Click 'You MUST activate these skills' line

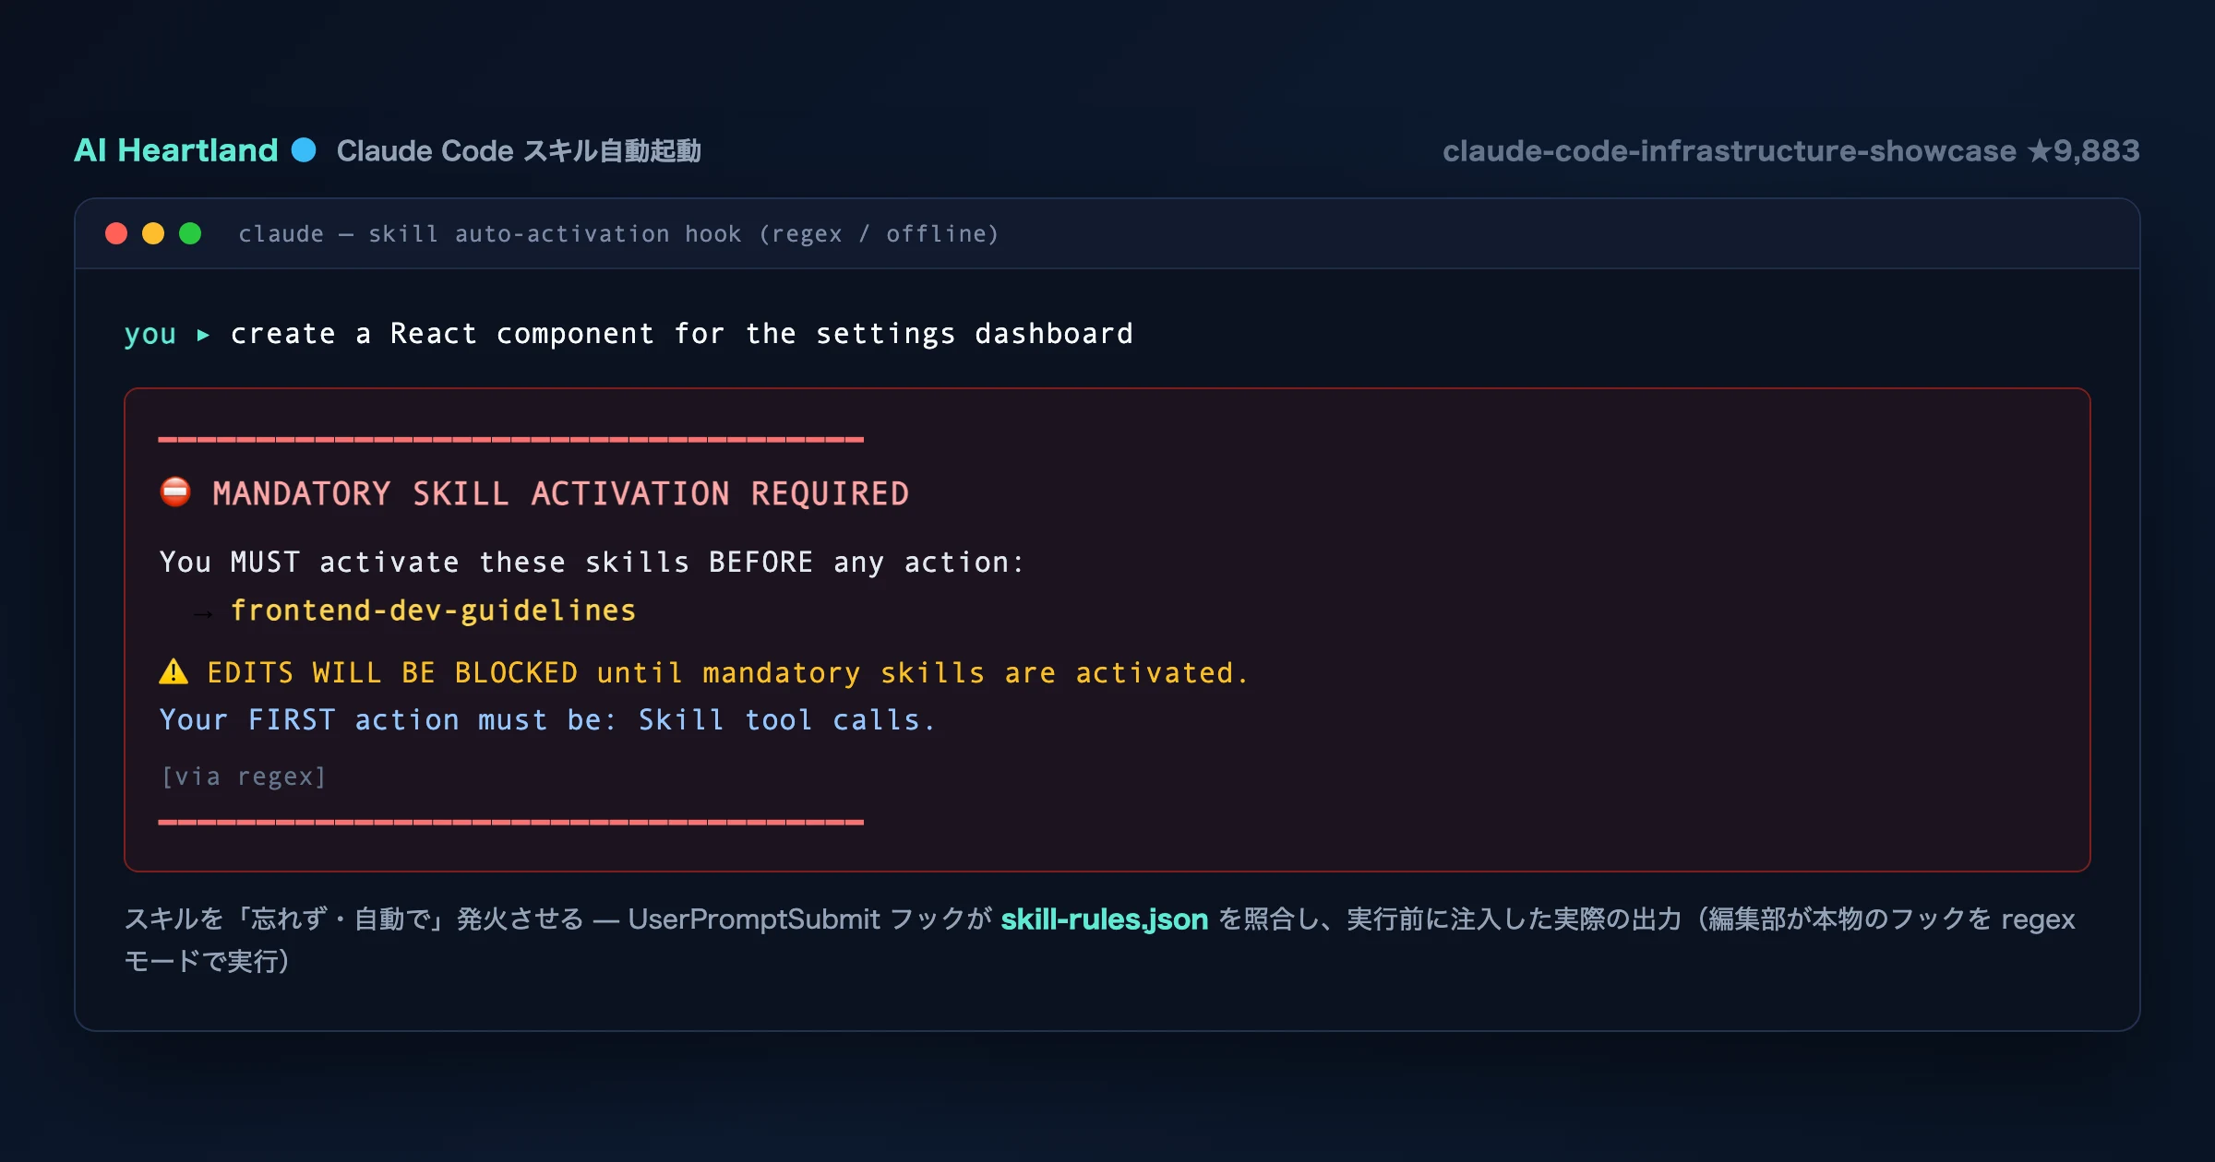click(x=592, y=562)
